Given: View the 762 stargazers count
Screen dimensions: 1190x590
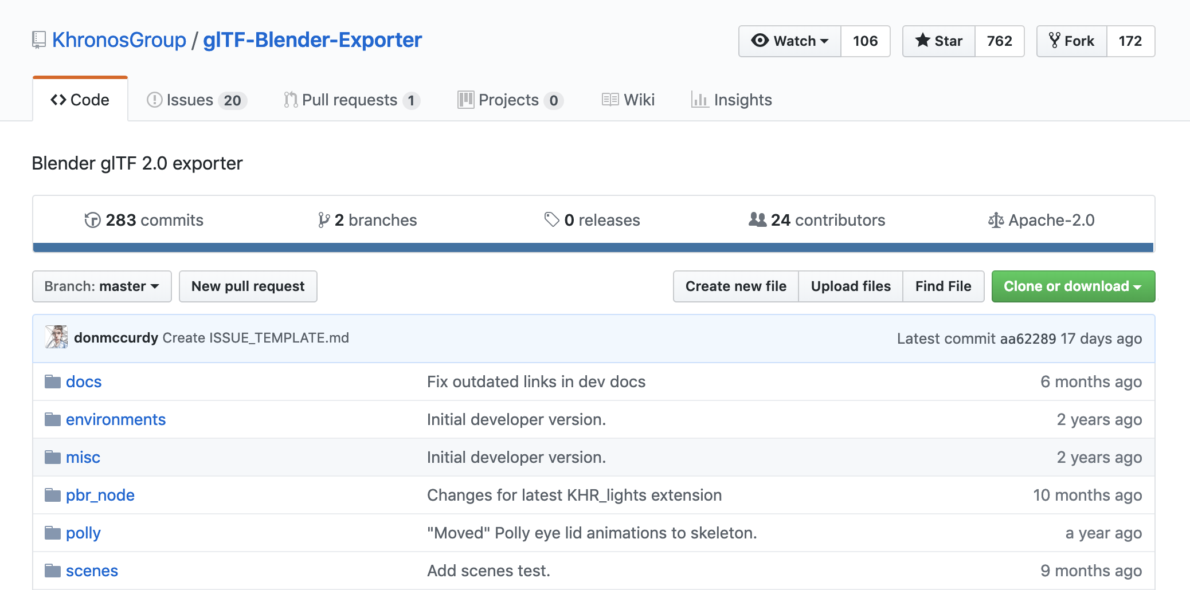Looking at the screenshot, I should click(x=1000, y=41).
